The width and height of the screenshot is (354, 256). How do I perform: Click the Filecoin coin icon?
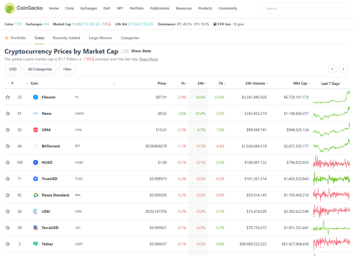click(x=35, y=97)
